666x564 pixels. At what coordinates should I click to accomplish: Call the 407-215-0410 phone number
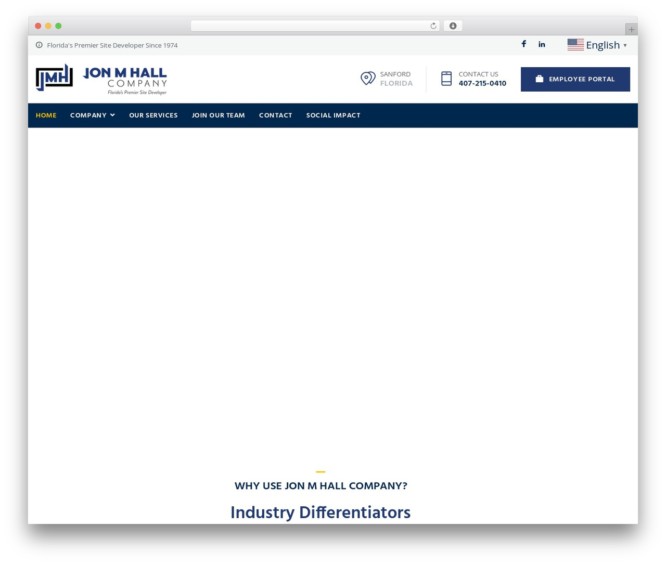pos(482,83)
